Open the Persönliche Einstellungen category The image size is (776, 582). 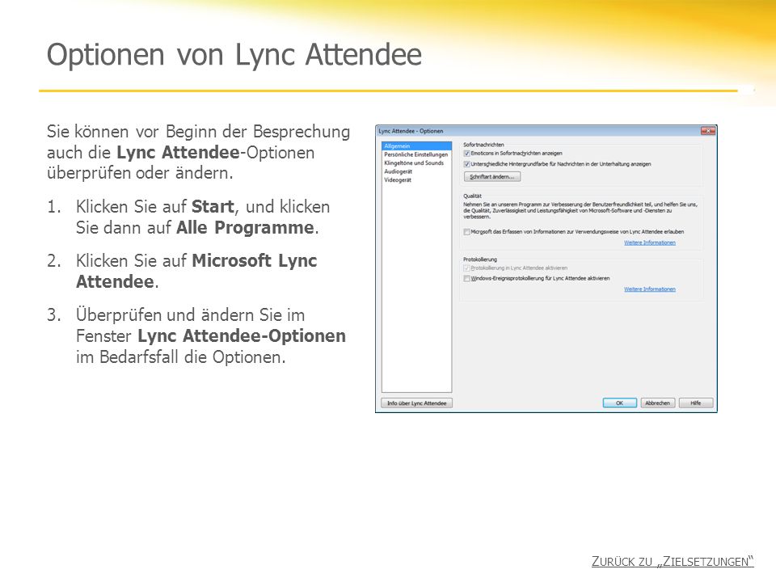click(x=415, y=154)
